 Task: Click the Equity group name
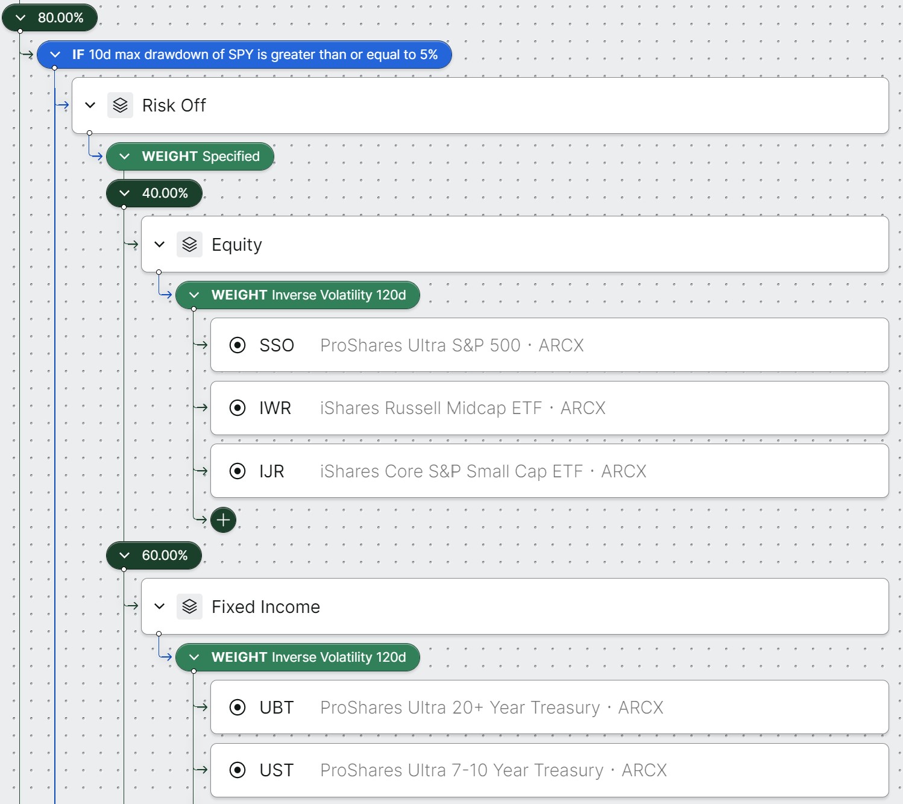(237, 245)
